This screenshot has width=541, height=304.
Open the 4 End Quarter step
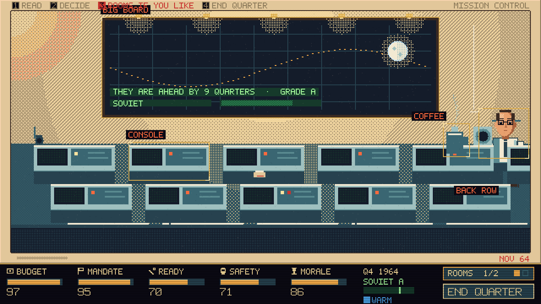click(x=235, y=5)
